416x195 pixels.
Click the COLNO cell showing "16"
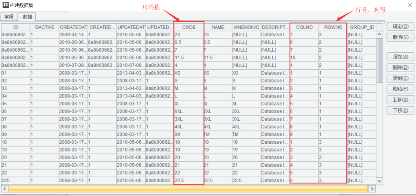coord(304,58)
